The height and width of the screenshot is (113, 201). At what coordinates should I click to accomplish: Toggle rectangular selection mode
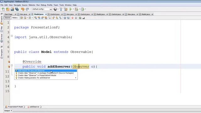[x=49, y=18]
